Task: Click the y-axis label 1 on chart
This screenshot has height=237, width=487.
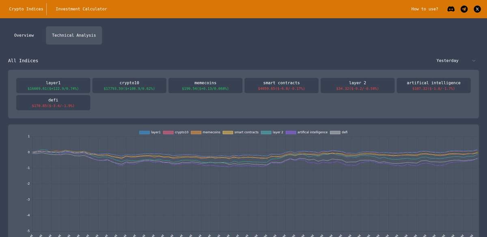Action: pos(29,137)
